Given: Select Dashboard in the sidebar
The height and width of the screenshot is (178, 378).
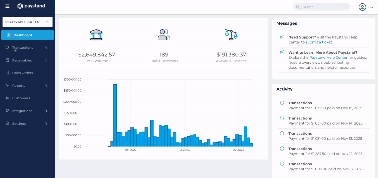Looking at the screenshot, I should click(28, 35).
